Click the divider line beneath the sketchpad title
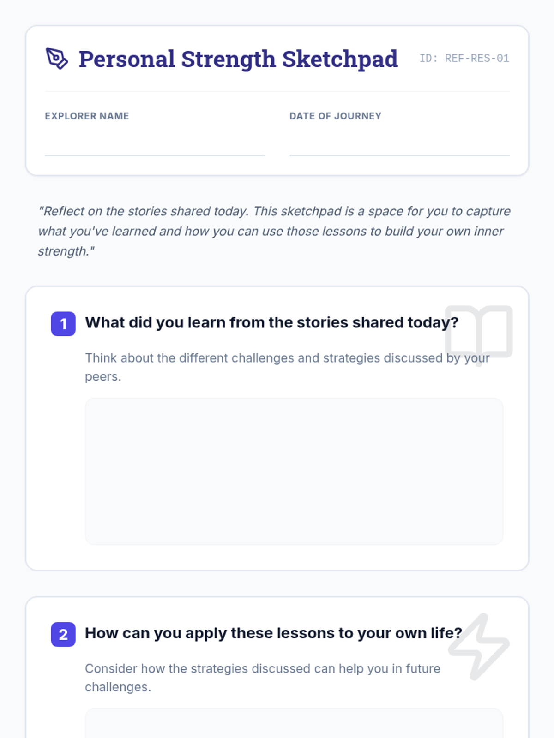Image resolution: width=554 pixels, height=738 pixels. click(x=277, y=91)
